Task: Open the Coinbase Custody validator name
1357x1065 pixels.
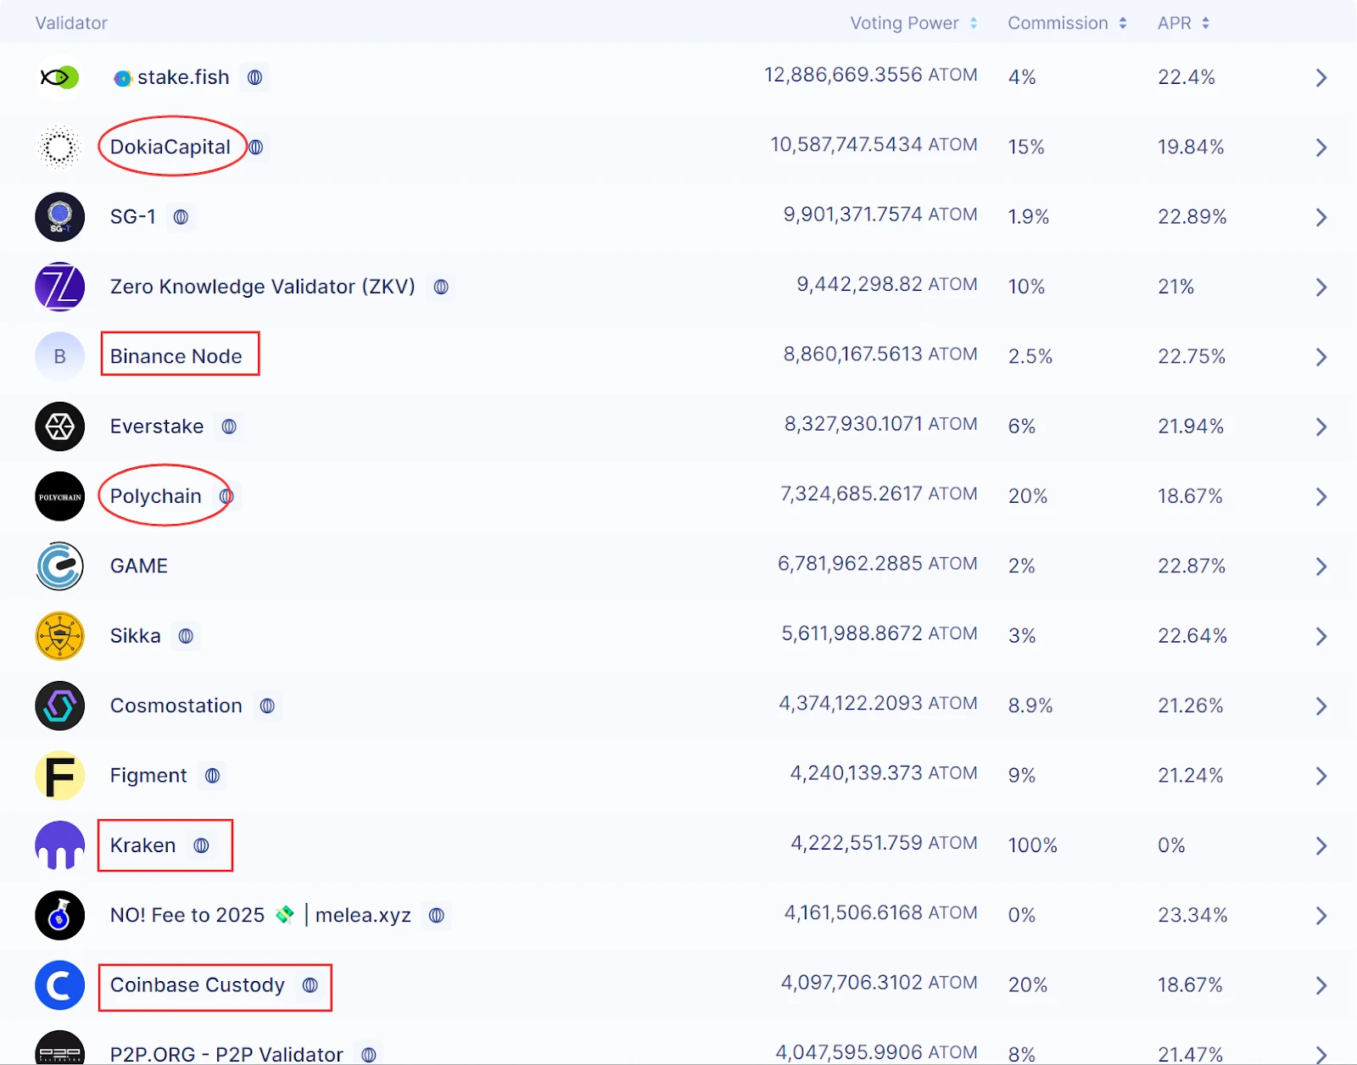Action: click(198, 985)
